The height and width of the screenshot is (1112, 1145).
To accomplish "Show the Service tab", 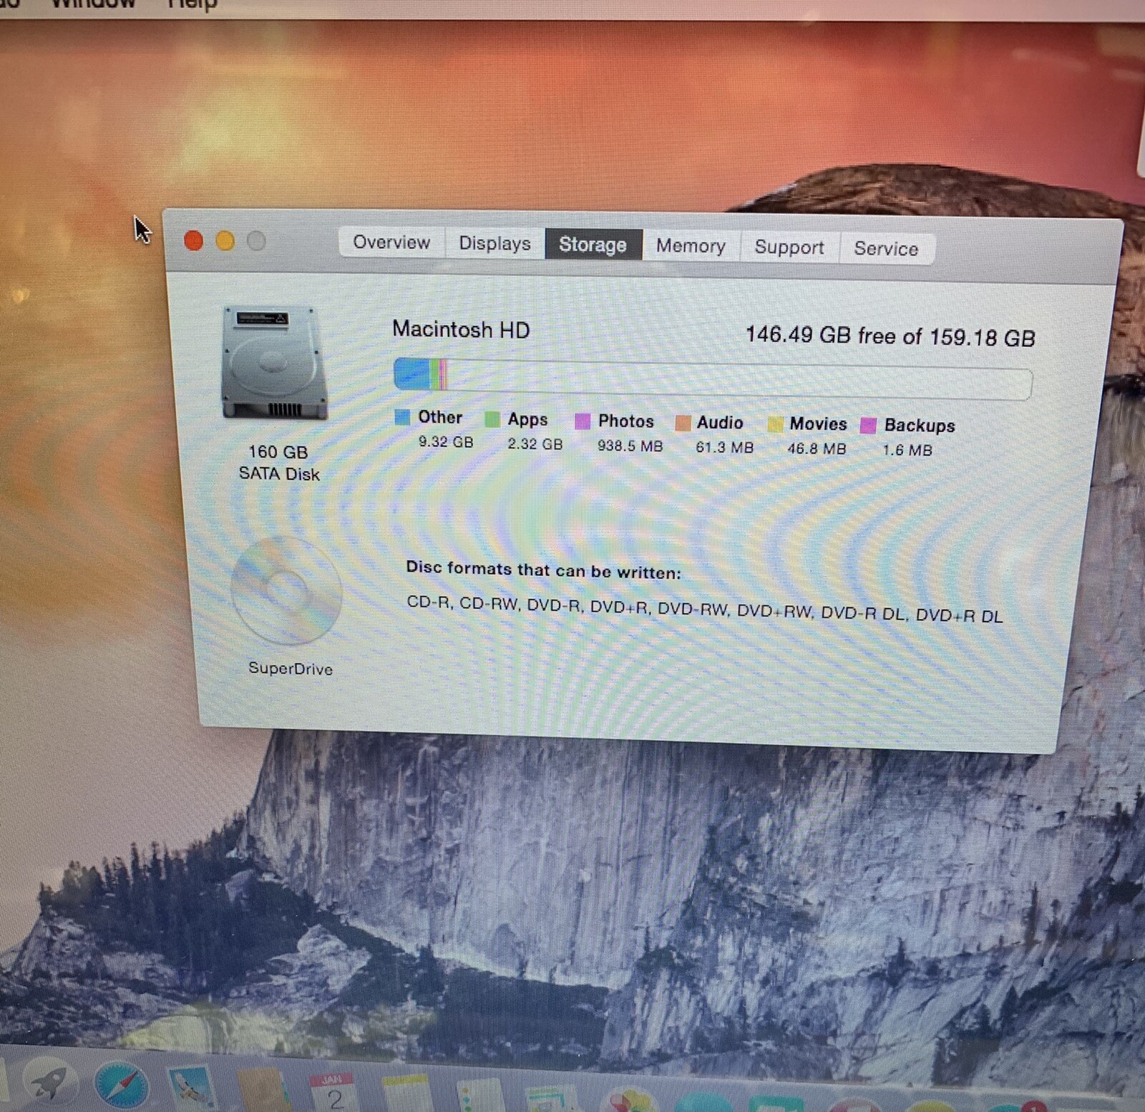I will pos(886,249).
